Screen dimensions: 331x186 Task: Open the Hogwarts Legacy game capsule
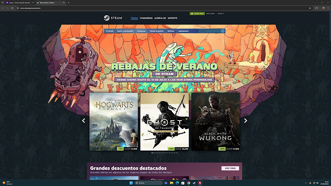coord(114,122)
